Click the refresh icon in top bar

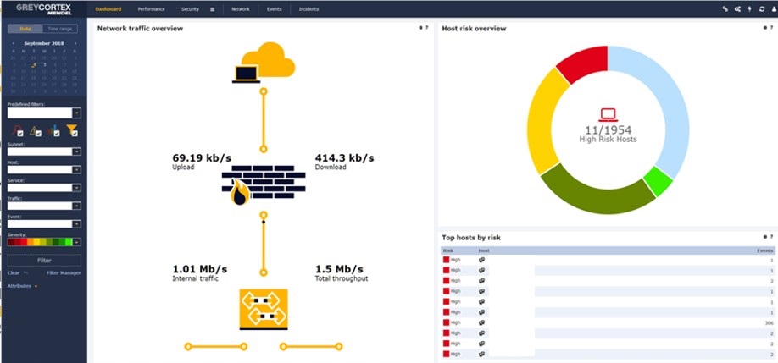[x=762, y=9]
